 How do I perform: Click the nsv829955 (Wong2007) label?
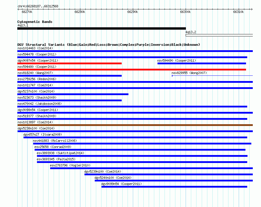tap(189, 73)
